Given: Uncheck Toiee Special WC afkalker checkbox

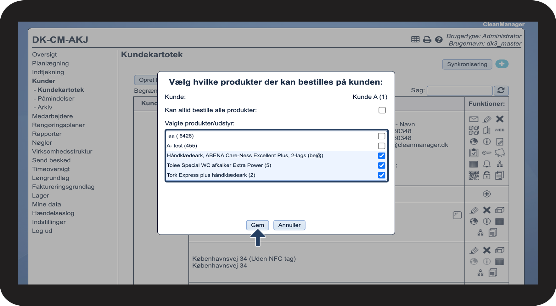Looking at the screenshot, I should [382, 165].
